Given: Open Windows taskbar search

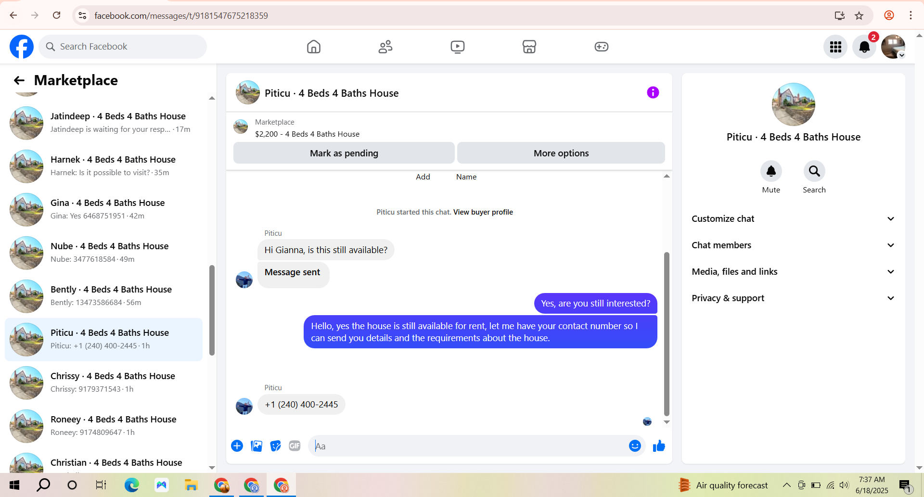Looking at the screenshot, I should pyautogui.click(x=43, y=485).
